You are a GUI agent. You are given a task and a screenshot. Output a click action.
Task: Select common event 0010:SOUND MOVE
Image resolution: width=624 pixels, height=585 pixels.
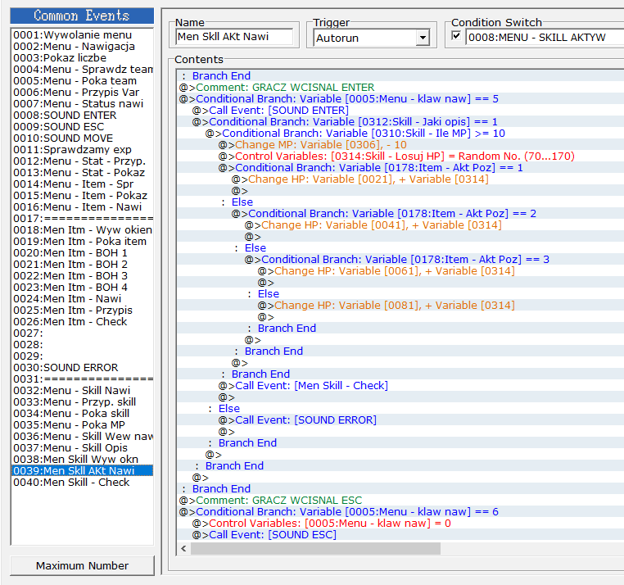(82, 138)
